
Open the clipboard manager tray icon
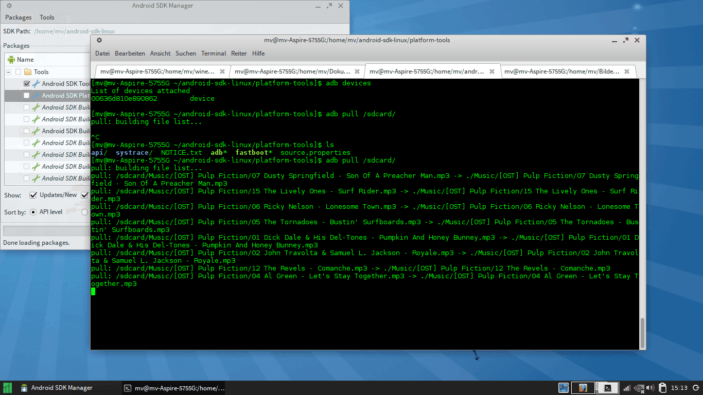[663, 388]
